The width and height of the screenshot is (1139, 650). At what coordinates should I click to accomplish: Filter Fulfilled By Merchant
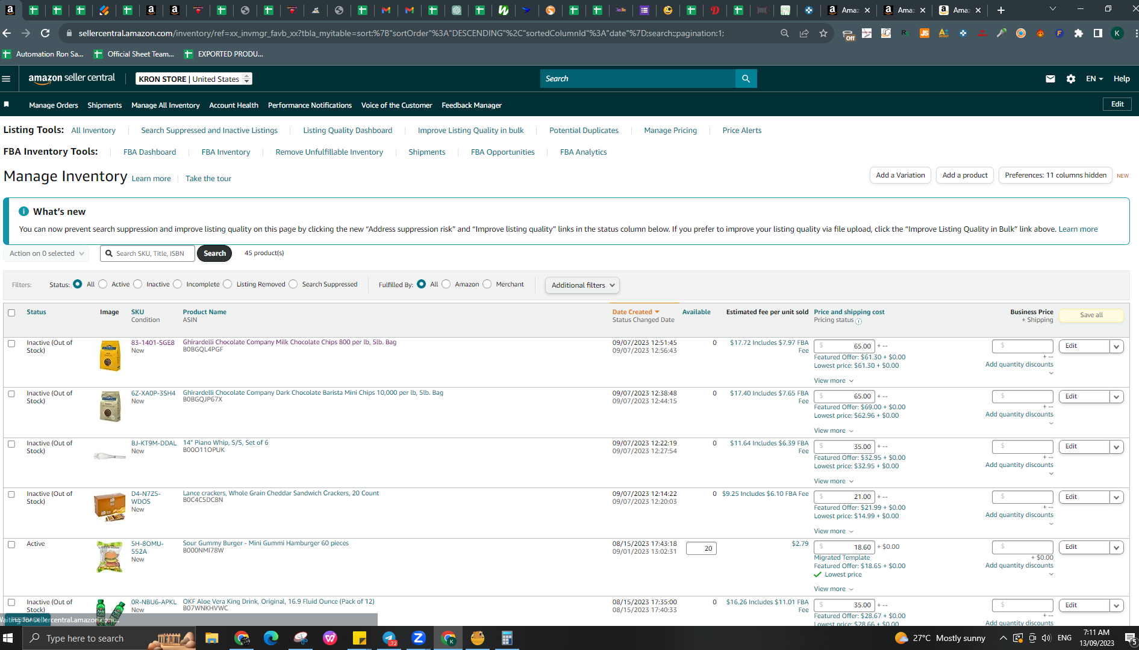point(487,284)
